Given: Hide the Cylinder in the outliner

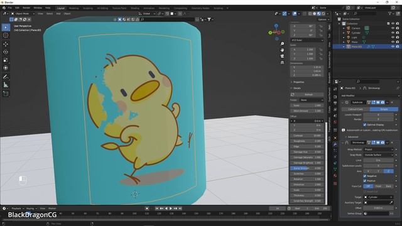Looking at the screenshot, I should click(x=393, y=33).
